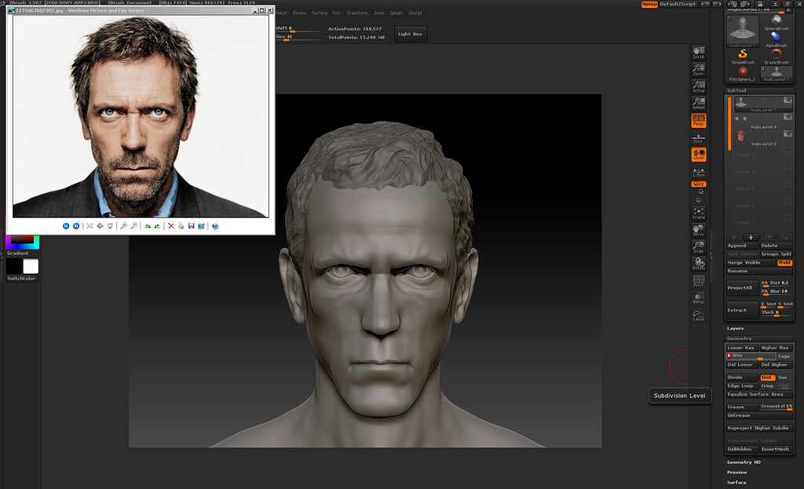Click the Light Box button

click(410, 34)
